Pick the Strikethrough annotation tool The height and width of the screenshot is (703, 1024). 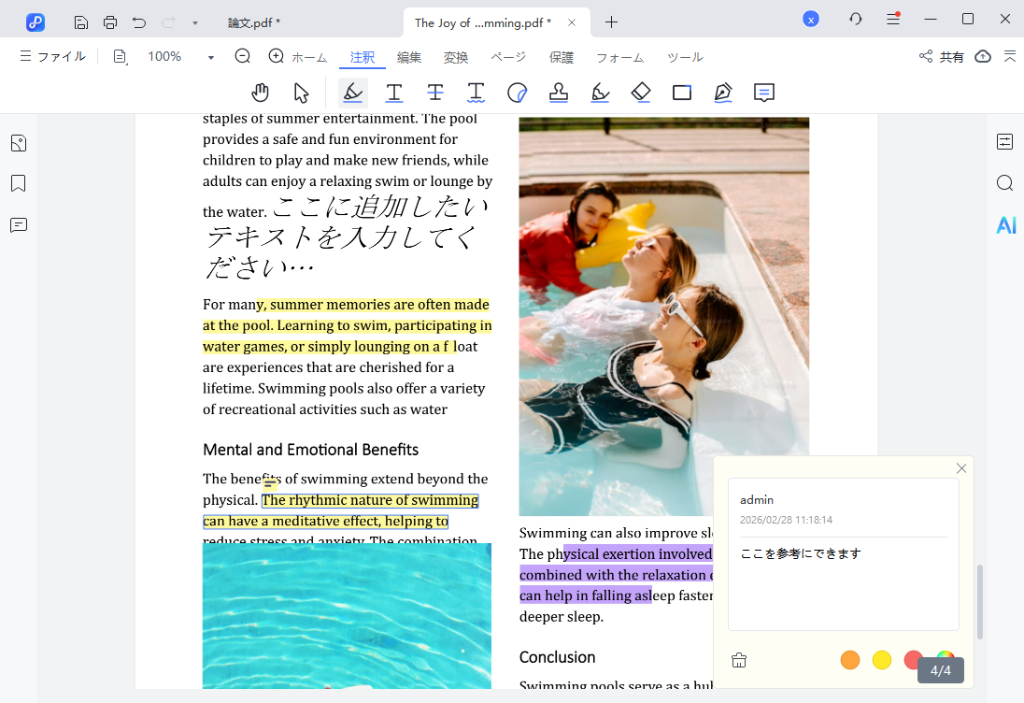pos(435,93)
